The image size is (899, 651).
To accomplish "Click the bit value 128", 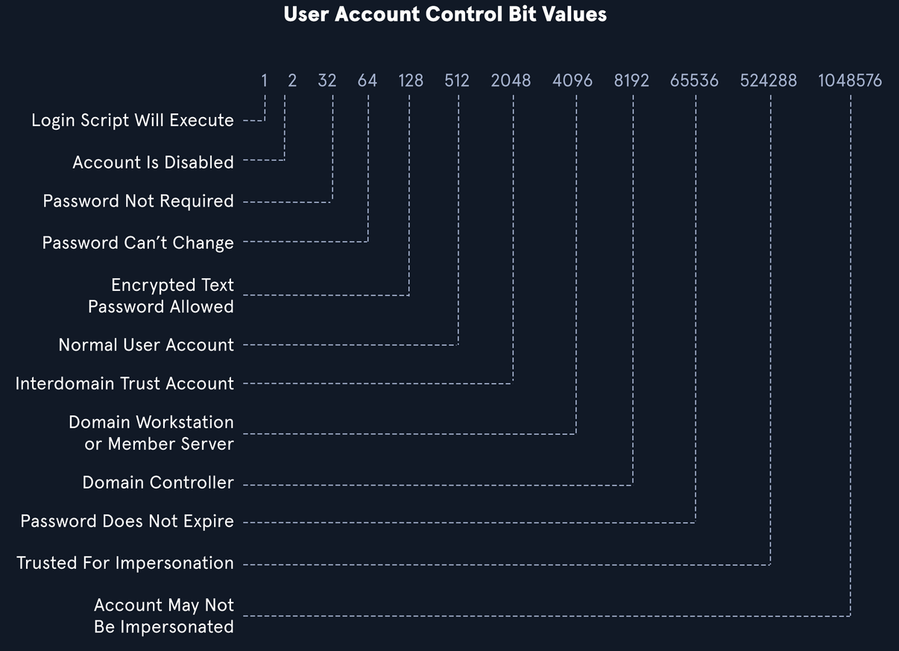I will point(411,81).
